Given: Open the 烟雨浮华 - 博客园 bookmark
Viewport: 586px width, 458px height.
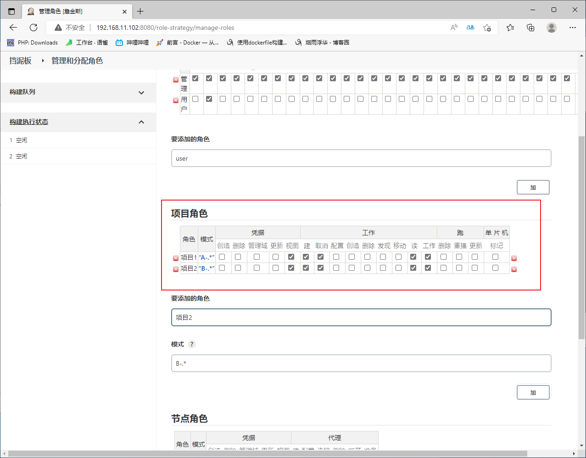Looking at the screenshot, I should [322, 43].
